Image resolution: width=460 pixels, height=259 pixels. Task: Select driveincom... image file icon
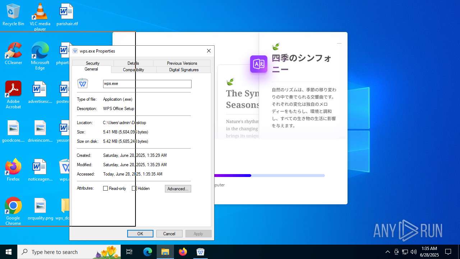coord(40,131)
